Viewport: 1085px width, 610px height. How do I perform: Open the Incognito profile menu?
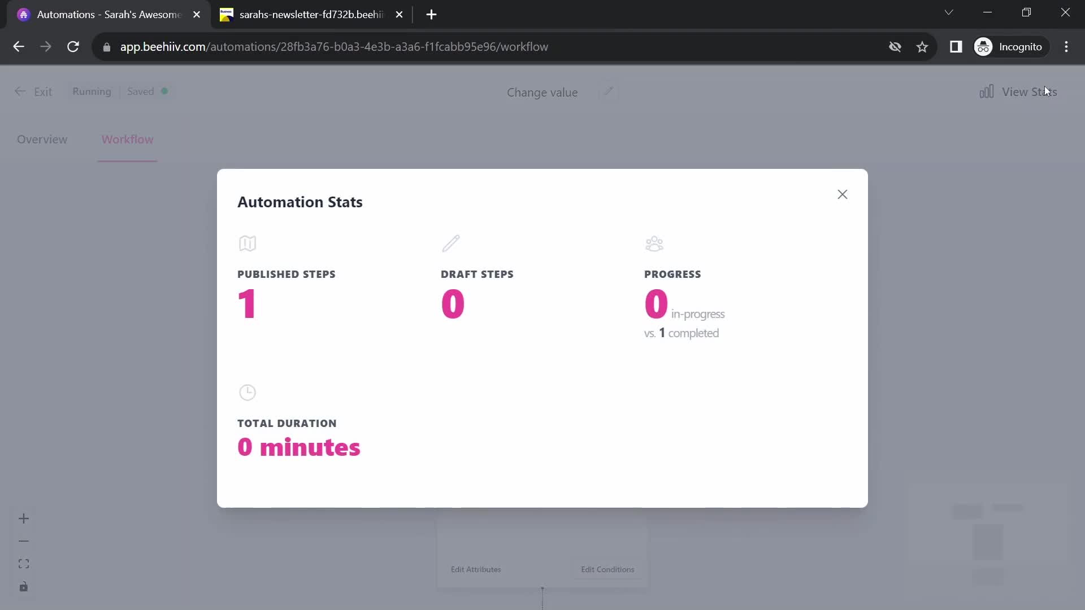point(1010,47)
